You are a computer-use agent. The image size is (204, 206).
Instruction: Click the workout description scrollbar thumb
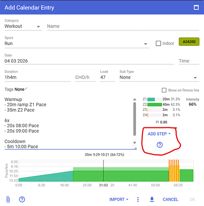click(x=135, y=119)
